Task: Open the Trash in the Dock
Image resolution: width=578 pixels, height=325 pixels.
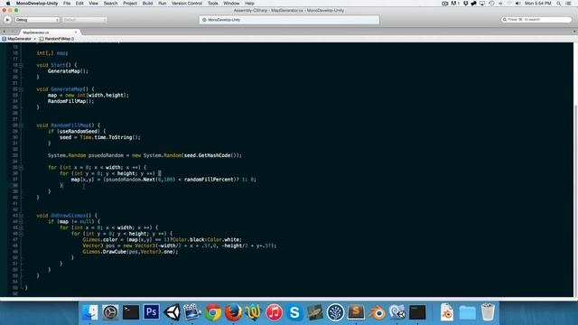Action: tap(488, 312)
